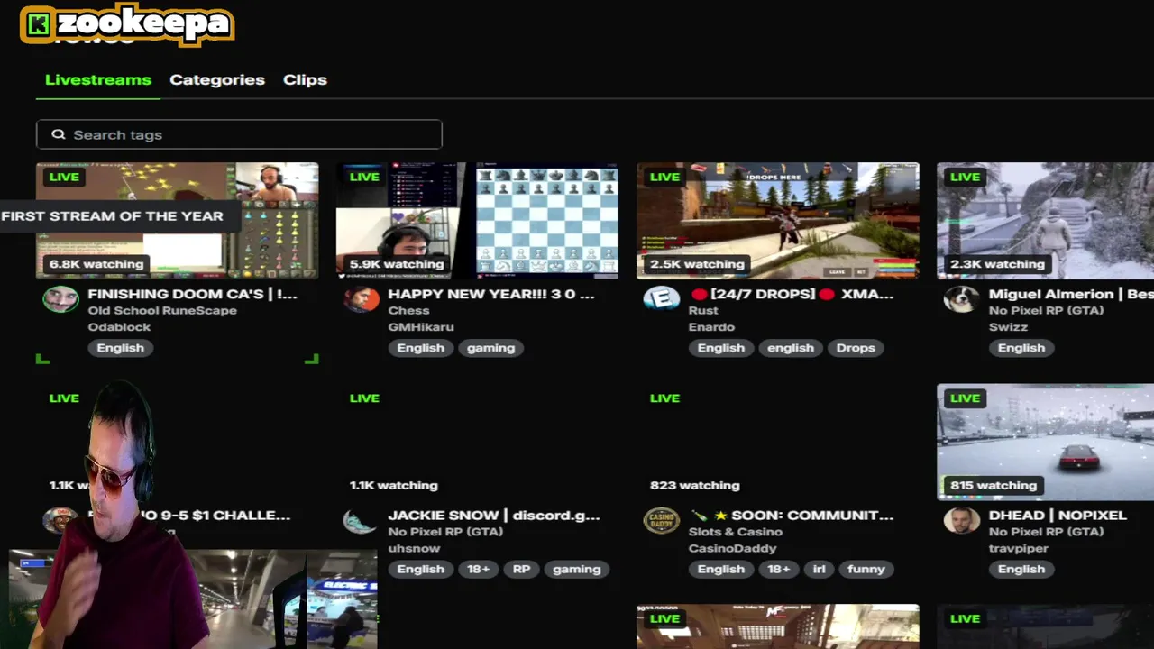Open the Chess category link
1154x649 pixels.
pos(408,310)
